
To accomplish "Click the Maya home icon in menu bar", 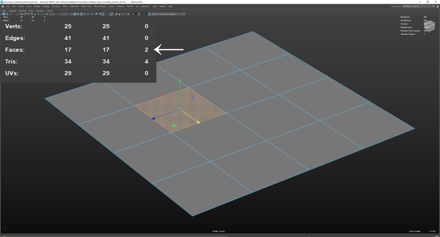I will pyautogui.click(x=3, y=6).
